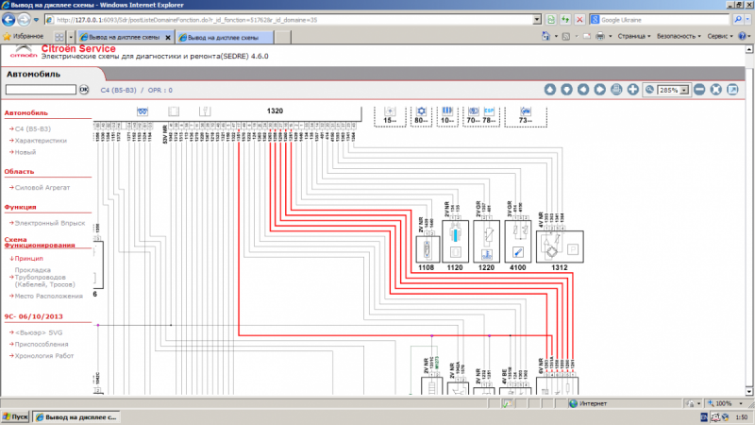Click the vehicle search input field

point(40,90)
